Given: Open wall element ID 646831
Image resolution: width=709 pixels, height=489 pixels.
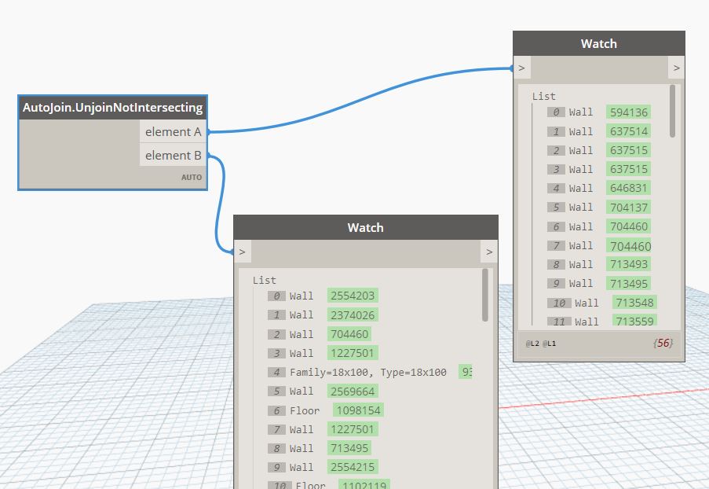Looking at the screenshot, I should click(628, 188).
